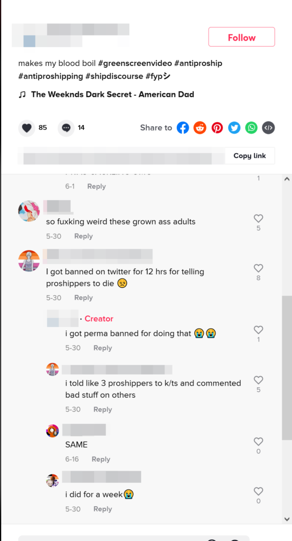The width and height of the screenshot is (292, 541).
Task: Share to WhatsApp
Action: click(x=251, y=128)
